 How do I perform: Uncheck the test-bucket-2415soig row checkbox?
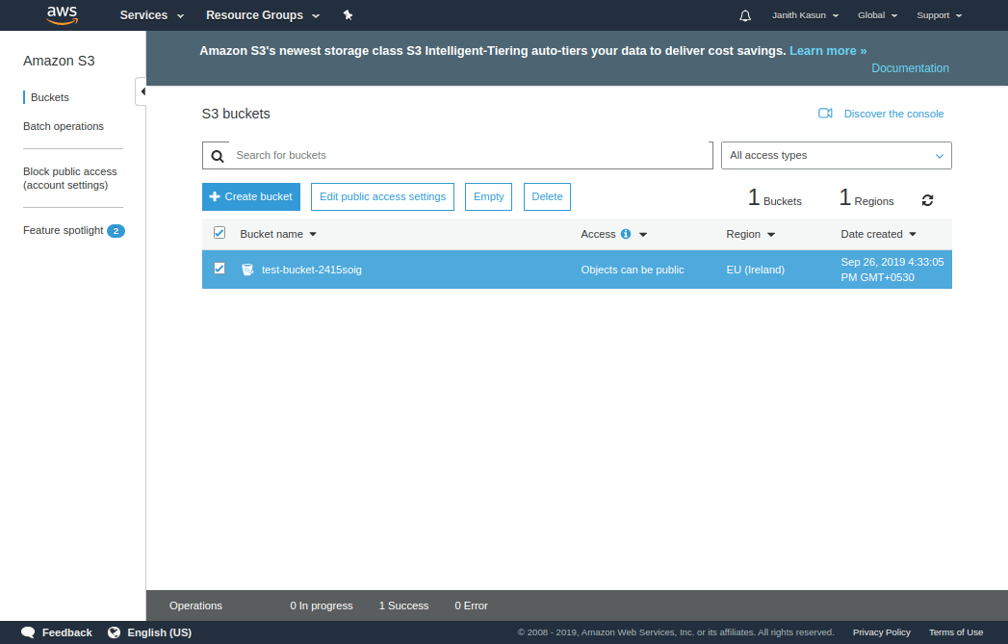tap(219, 270)
